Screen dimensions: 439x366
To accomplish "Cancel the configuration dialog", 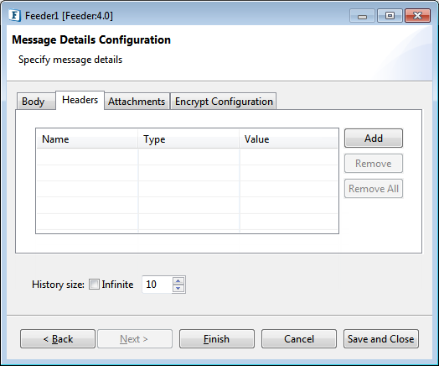I will pos(299,339).
